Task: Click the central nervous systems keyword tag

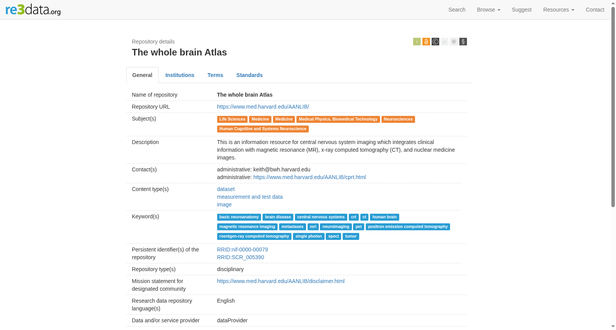Action: click(x=321, y=217)
